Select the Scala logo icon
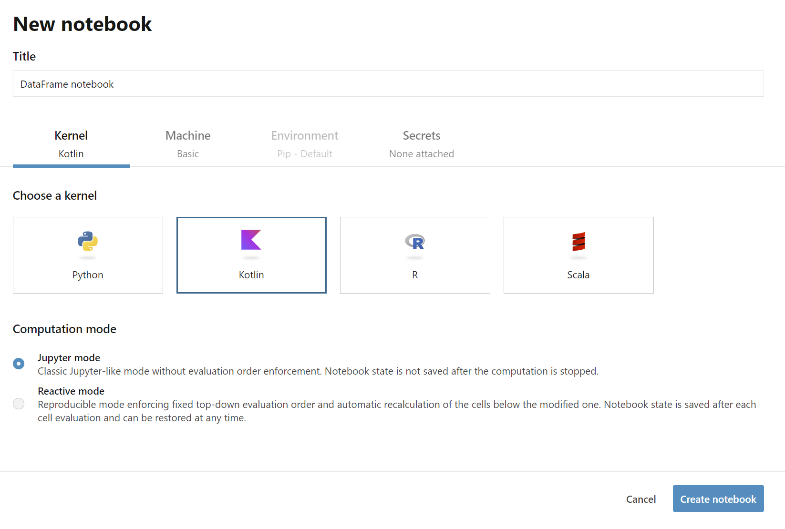This screenshot has width=785, height=529. point(578,242)
